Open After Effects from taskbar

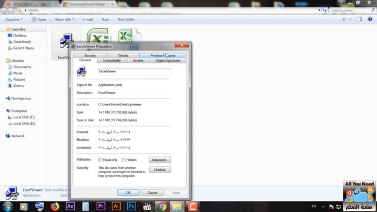coord(70,206)
